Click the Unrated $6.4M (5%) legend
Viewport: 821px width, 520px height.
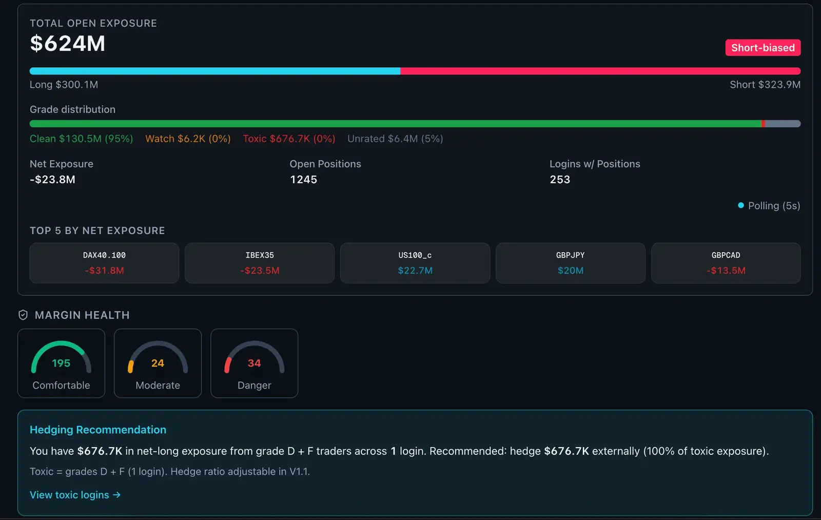395,139
